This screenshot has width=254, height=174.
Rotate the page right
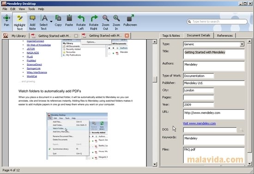click(x=94, y=23)
